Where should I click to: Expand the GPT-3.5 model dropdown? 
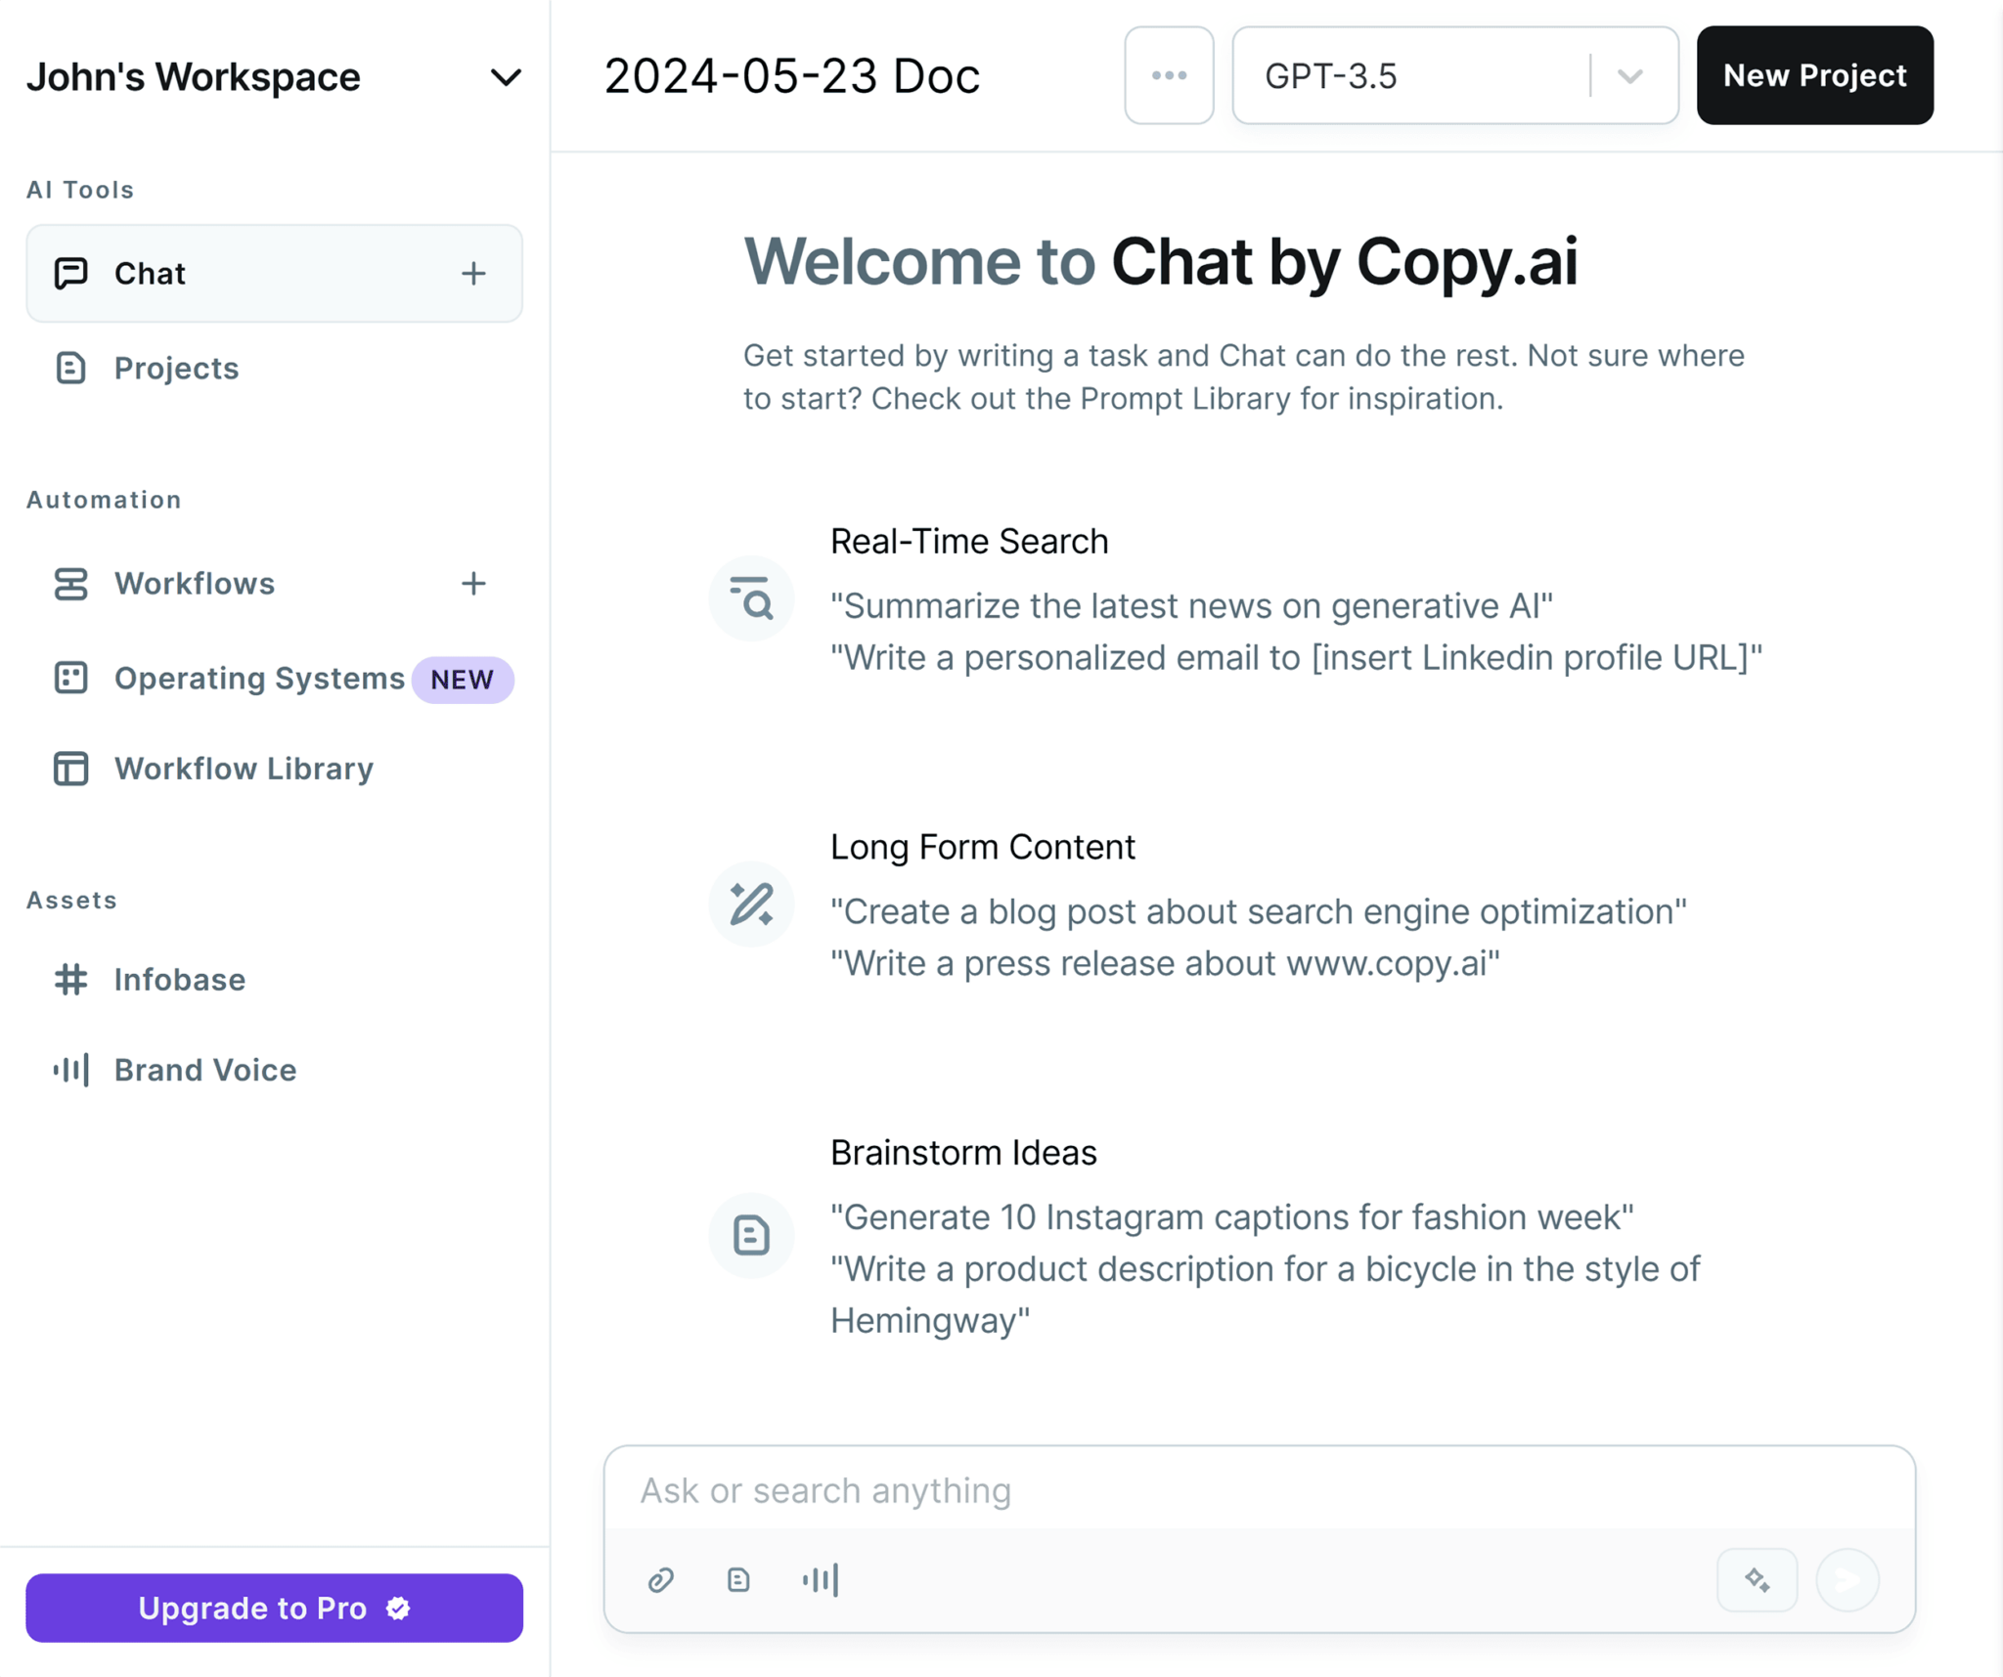[1632, 75]
